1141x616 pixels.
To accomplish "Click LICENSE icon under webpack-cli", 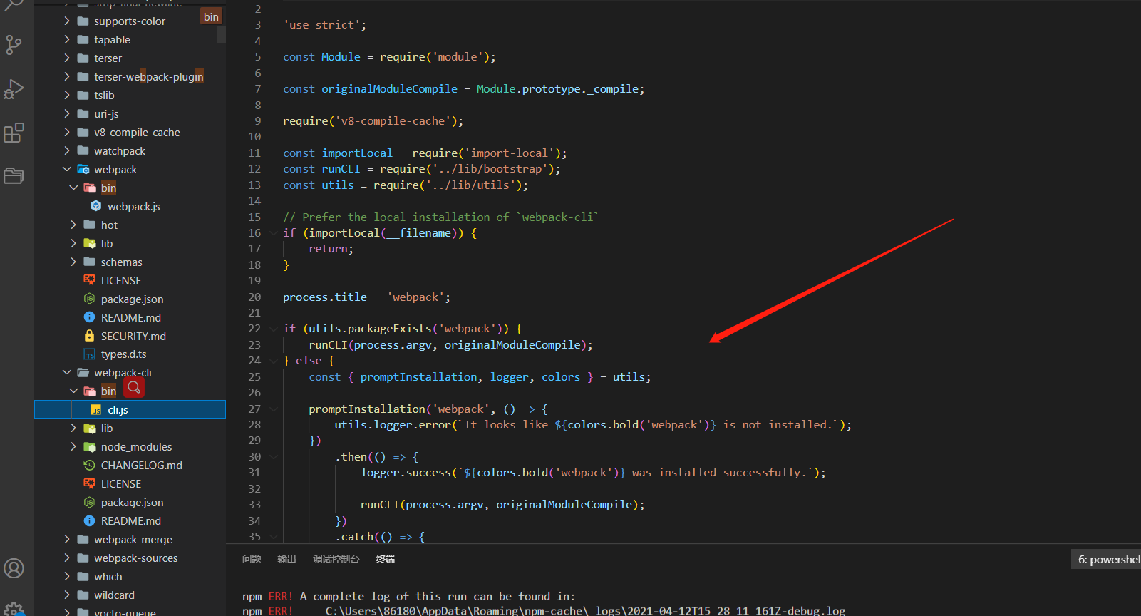I will [89, 483].
